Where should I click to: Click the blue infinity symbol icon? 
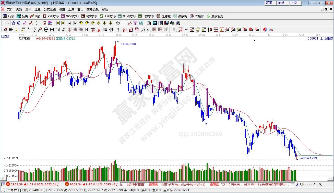pyautogui.click(x=271, y=30)
